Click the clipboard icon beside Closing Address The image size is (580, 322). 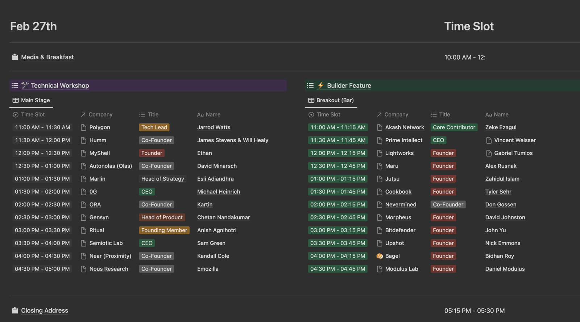click(14, 310)
